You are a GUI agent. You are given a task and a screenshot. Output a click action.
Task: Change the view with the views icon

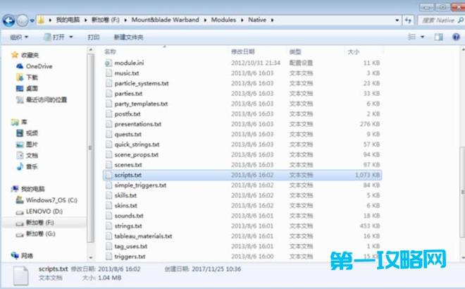411,37
